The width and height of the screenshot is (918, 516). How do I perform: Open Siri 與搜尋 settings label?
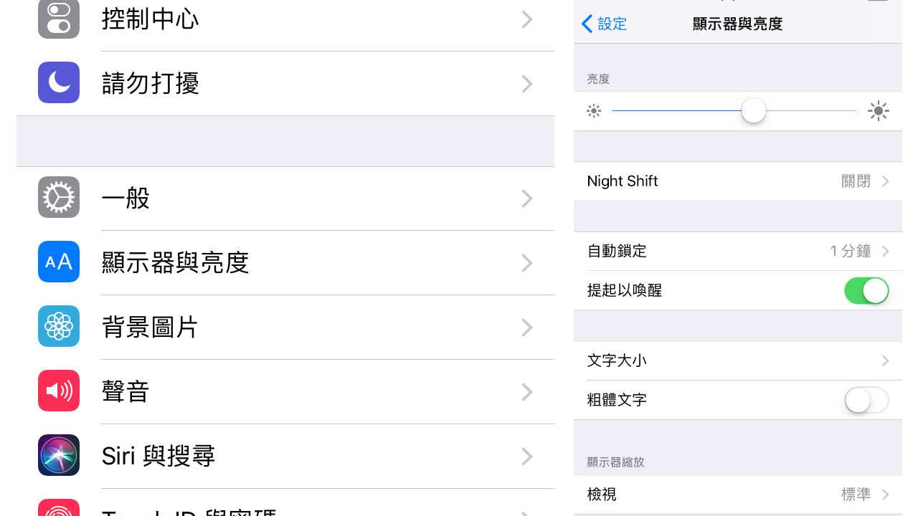point(158,456)
